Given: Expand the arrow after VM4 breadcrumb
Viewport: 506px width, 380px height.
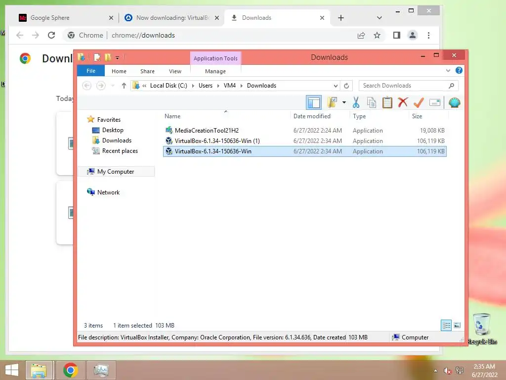Looking at the screenshot, I should point(241,86).
